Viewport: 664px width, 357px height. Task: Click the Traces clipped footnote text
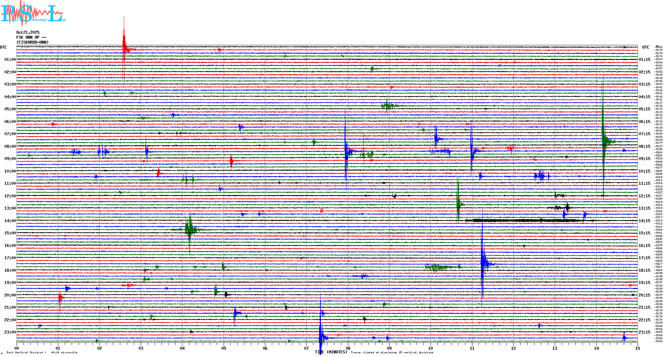[x=392, y=352]
